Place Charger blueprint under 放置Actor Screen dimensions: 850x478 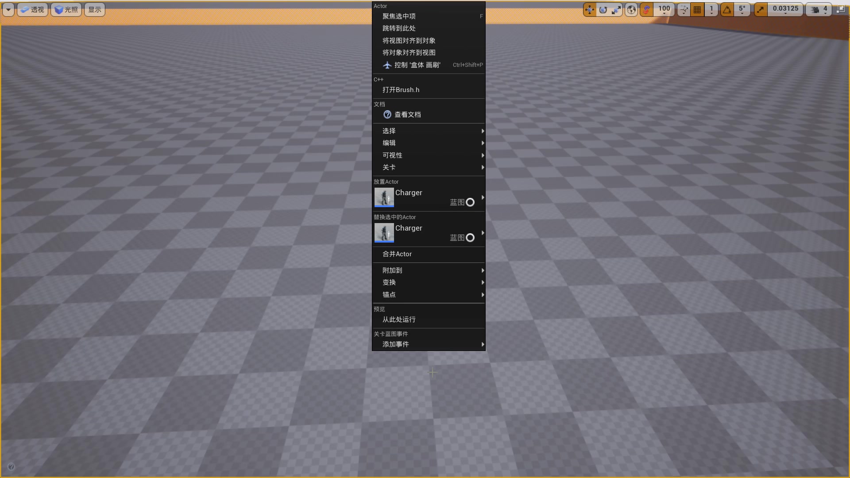point(429,197)
